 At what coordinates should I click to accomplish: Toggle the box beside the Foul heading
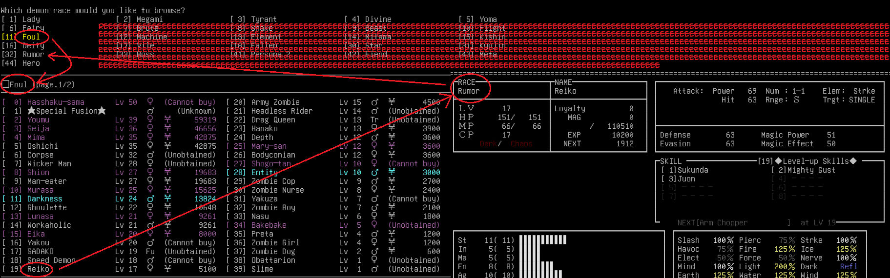pyautogui.click(x=5, y=84)
